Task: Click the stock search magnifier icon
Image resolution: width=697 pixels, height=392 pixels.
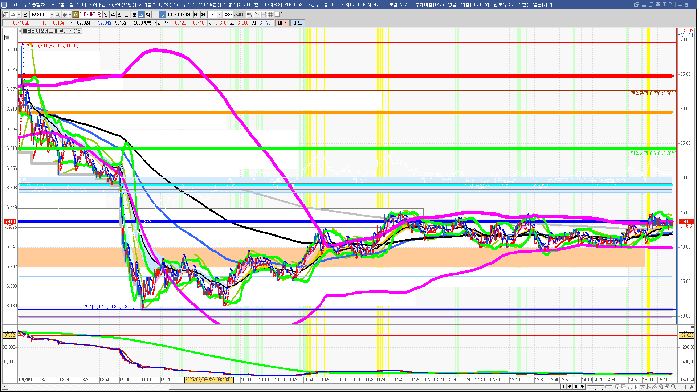Action: (x=57, y=15)
